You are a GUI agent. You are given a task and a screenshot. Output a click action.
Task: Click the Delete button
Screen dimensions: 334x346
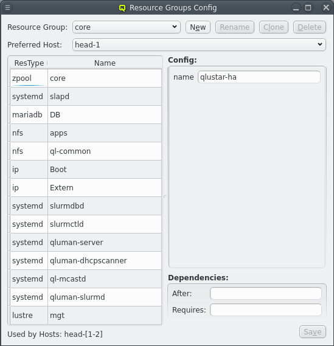click(x=310, y=27)
